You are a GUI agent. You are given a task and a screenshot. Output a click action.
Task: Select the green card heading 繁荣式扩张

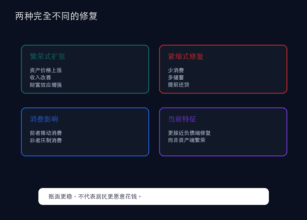(x=48, y=56)
